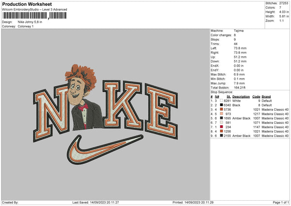Select the "Last Saved: 14/09/2023 20.11.27" footer text
Image resolution: width=291 pixels, height=206 pixels.
[96, 202]
